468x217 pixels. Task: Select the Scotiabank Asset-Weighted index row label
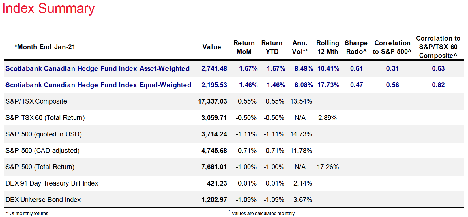click(x=98, y=68)
